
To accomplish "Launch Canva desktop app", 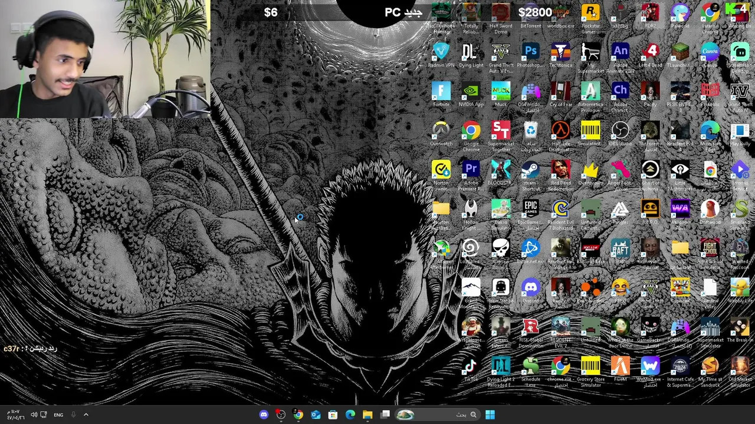I will (710, 56).
